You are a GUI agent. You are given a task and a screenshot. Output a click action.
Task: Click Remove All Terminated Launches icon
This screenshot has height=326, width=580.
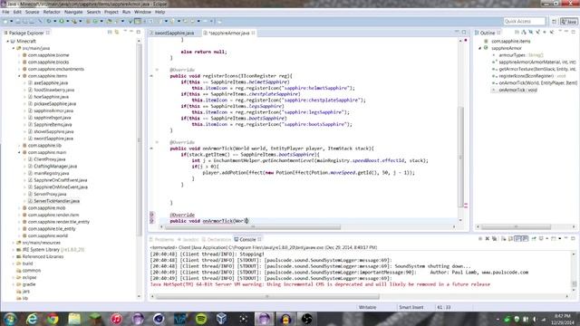tap(494, 239)
